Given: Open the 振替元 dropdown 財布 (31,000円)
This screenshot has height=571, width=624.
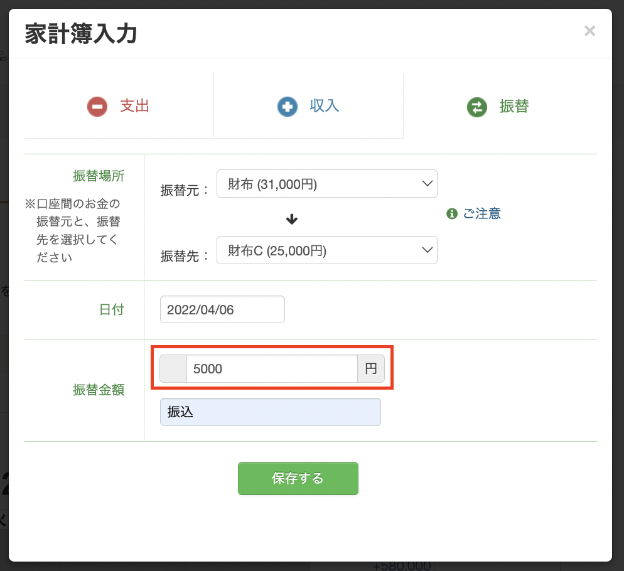Looking at the screenshot, I should tap(326, 184).
